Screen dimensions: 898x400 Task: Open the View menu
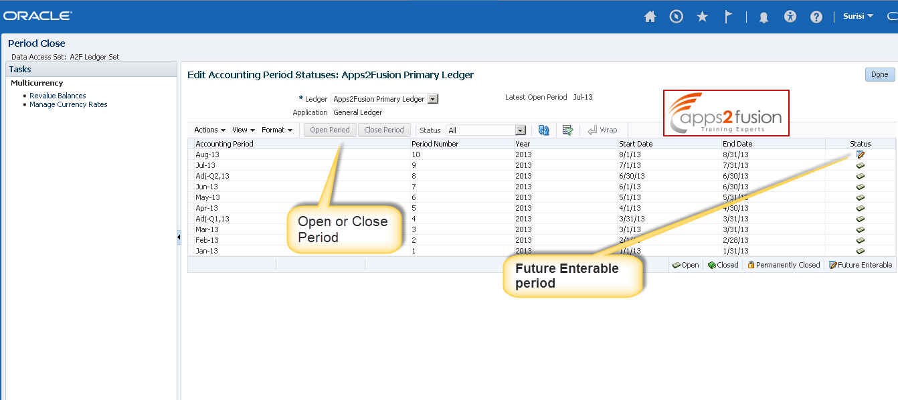(x=244, y=130)
